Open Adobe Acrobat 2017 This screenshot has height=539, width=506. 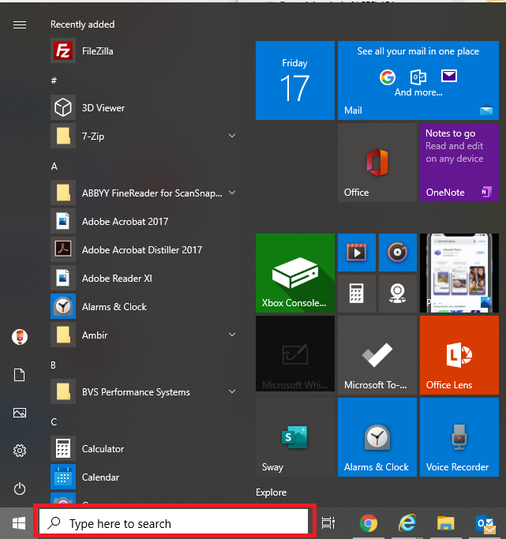pos(144,222)
